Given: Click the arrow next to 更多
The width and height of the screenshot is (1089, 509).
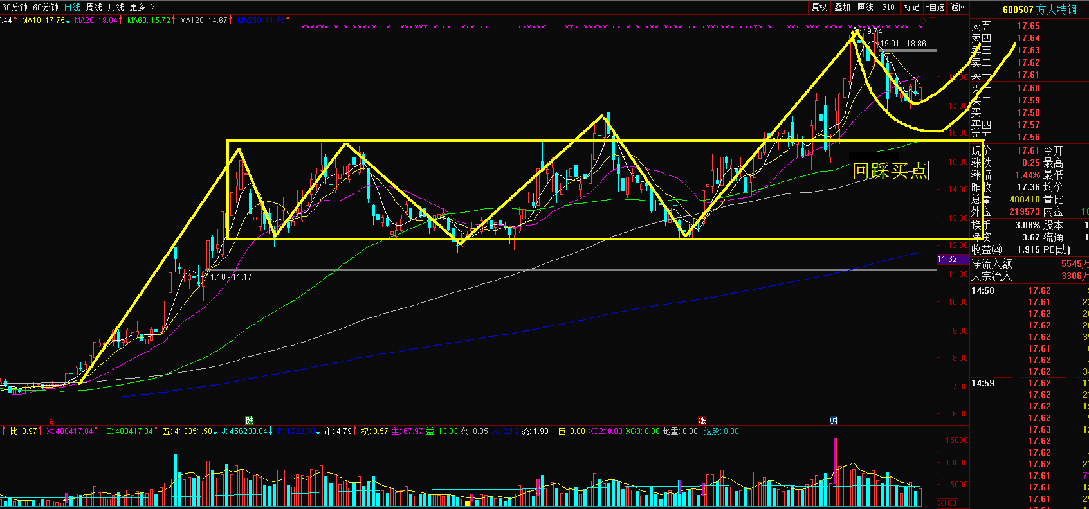Looking at the screenshot, I should 152,7.
